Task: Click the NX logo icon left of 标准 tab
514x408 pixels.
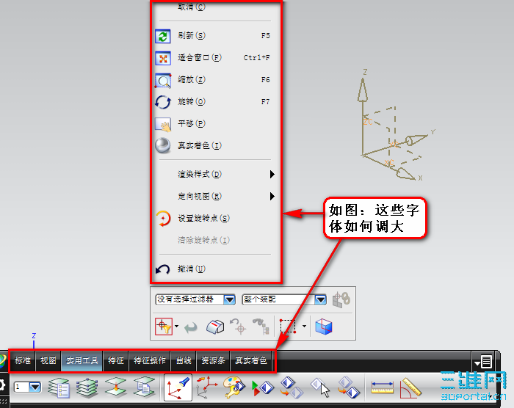Action: [3, 360]
